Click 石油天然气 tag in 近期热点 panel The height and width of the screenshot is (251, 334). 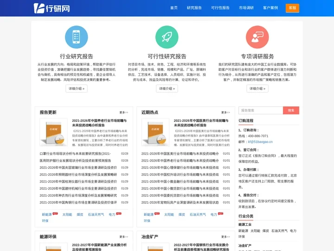click(198, 214)
